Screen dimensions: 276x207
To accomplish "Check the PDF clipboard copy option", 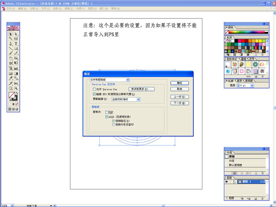I will (x=107, y=112).
